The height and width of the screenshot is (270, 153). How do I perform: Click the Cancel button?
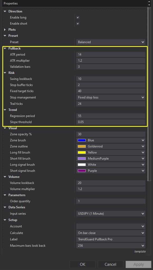(110, 264)
